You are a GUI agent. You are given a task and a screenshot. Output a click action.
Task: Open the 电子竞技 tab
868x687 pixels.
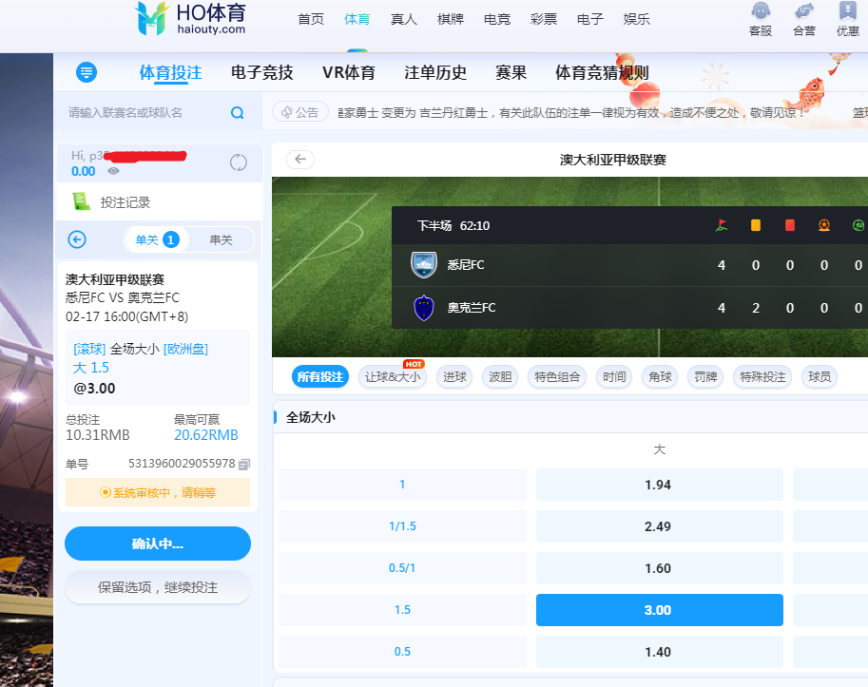(x=261, y=73)
